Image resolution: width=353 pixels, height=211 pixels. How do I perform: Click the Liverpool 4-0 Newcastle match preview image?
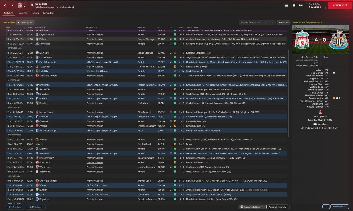tap(320, 39)
